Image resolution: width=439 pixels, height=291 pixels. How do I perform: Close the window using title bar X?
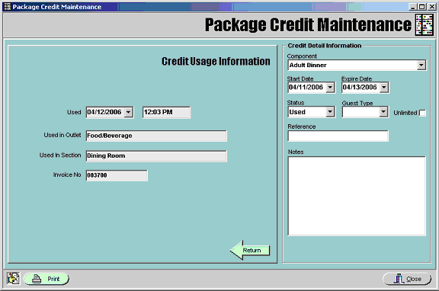pyautogui.click(x=431, y=6)
